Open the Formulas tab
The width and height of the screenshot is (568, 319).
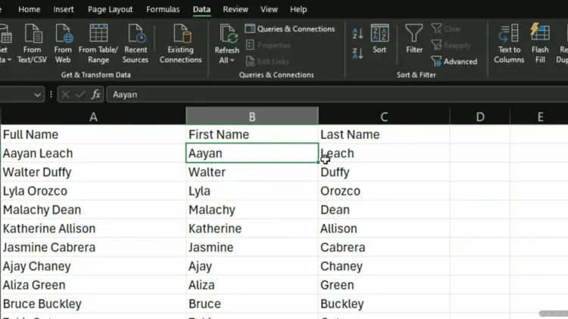point(163,9)
